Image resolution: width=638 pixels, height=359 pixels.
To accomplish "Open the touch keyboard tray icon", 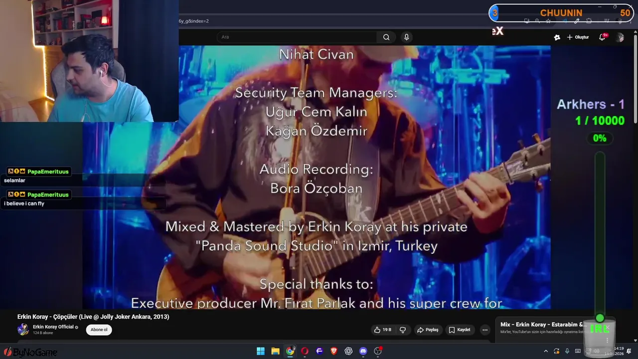I will click(578, 351).
